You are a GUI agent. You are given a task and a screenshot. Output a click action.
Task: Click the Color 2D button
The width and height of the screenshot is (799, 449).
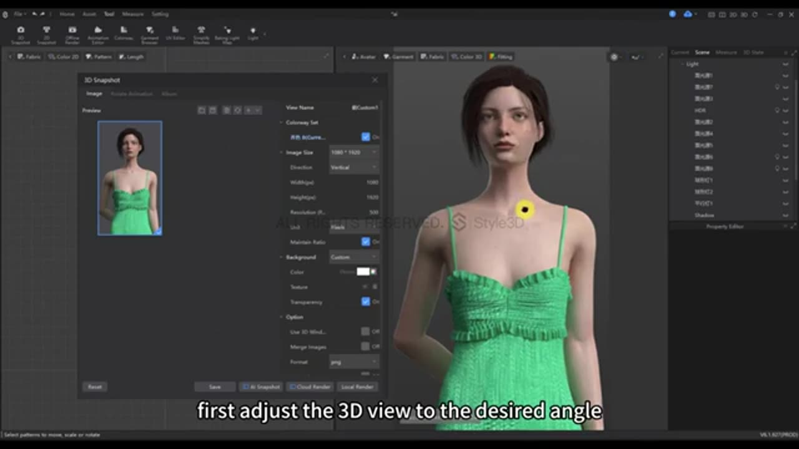[64, 57]
